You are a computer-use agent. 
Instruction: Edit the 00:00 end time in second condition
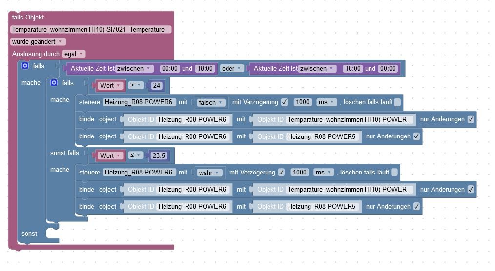388,68
